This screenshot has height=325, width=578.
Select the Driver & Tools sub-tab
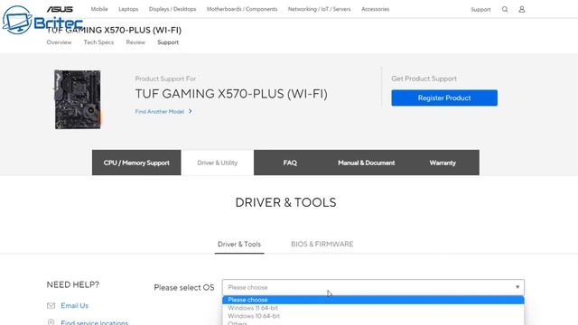[239, 244]
